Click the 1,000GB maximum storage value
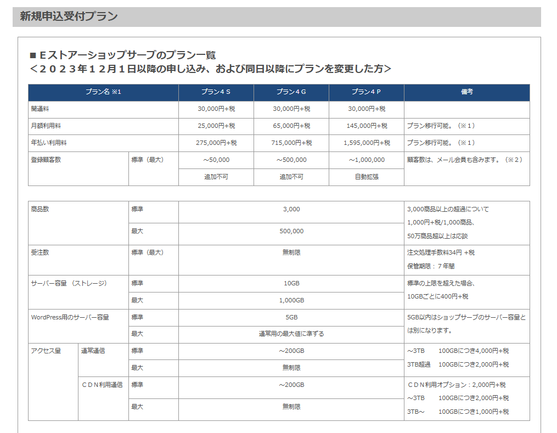This screenshot has width=557, height=433. click(x=291, y=301)
